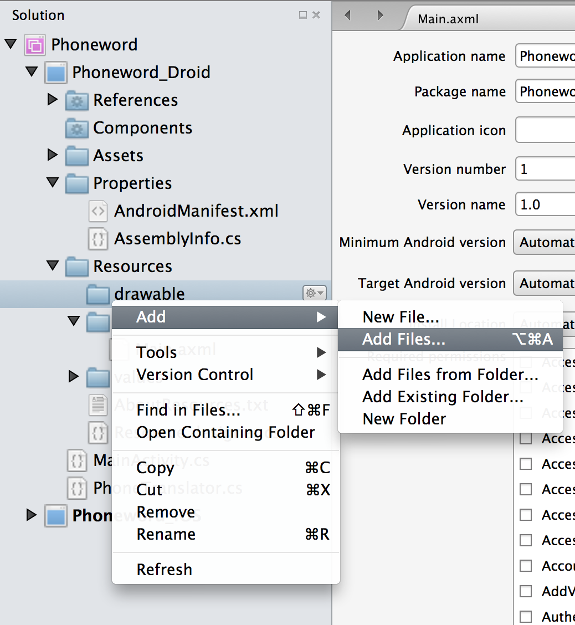Screen dimensions: 575x625
Task: Click the Assets folder icon
Action: pos(76,156)
